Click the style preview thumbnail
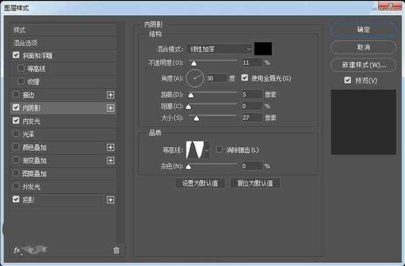Viewport: 405px width, 266px height. [x=363, y=122]
